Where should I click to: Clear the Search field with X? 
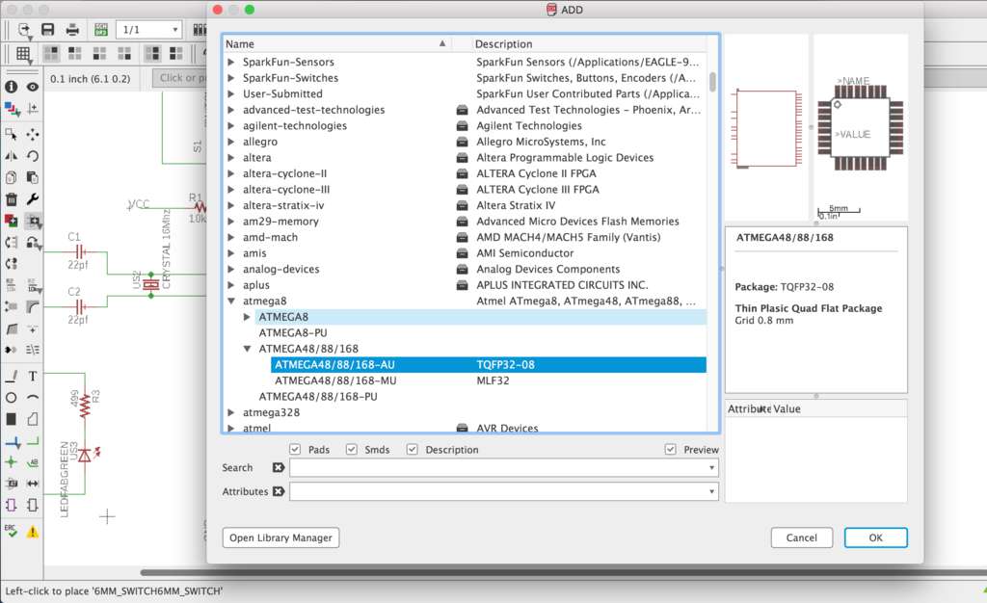click(279, 467)
